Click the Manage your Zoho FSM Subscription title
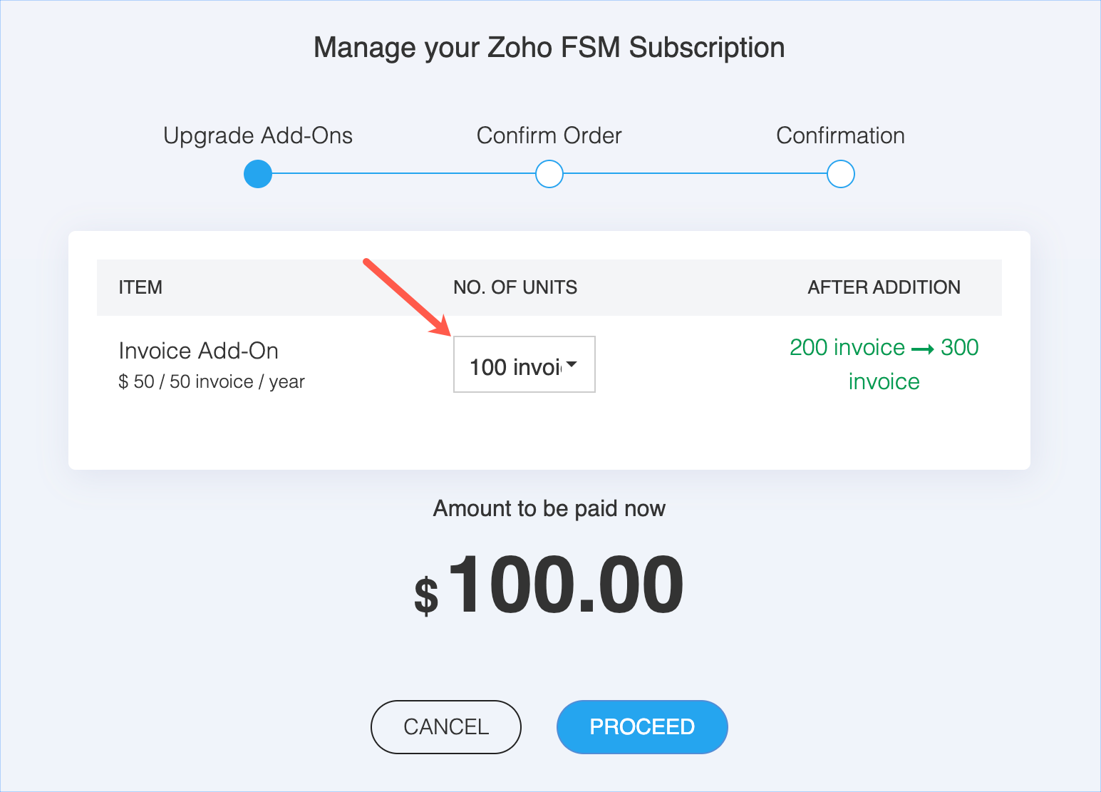Image resolution: width=1101 pixels, height=792 pixels. point(549,48)
